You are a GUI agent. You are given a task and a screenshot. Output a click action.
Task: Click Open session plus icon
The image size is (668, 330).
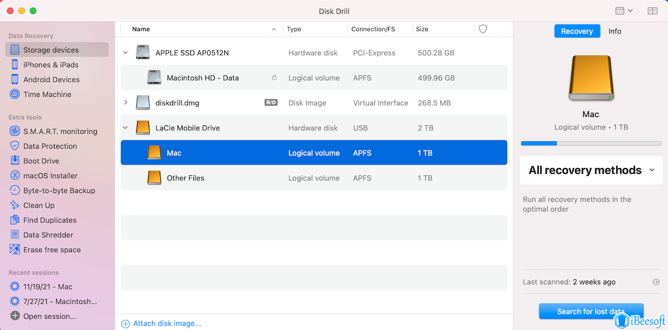(x=15, y=316)
